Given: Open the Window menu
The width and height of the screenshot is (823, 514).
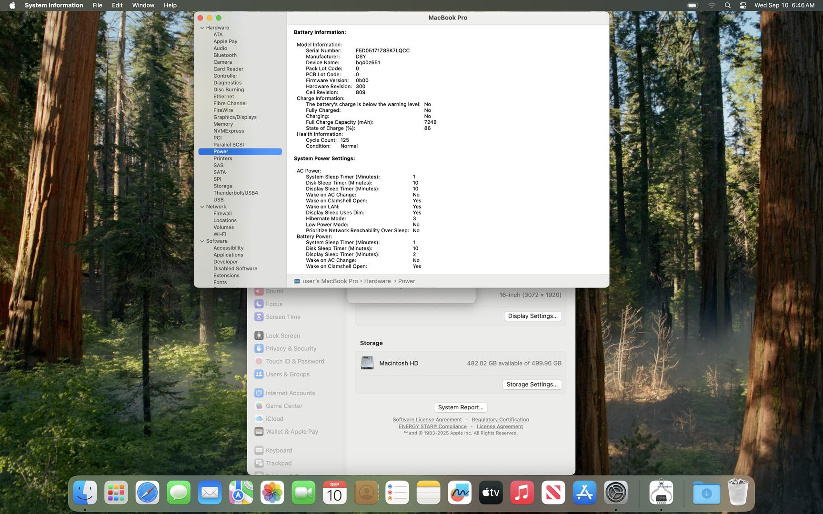Looking at the screenshot, I should [143, 5].
